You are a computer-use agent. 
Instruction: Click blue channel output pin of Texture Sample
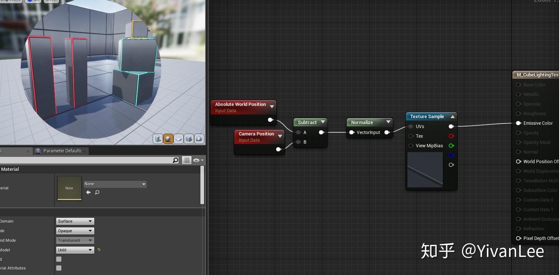(x=451, y=155)
